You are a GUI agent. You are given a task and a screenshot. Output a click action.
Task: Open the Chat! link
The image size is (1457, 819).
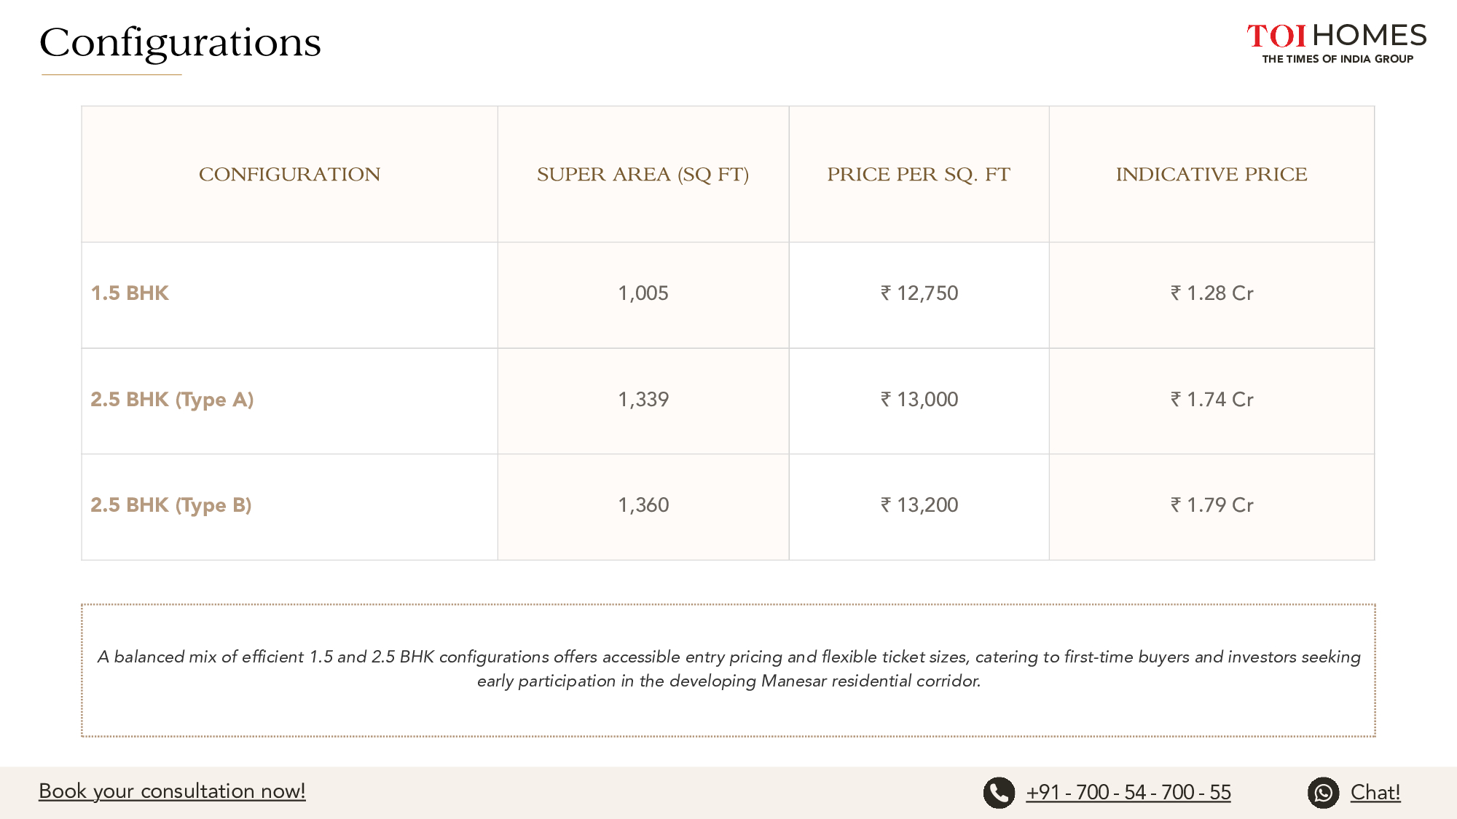tap(1375, 792)
